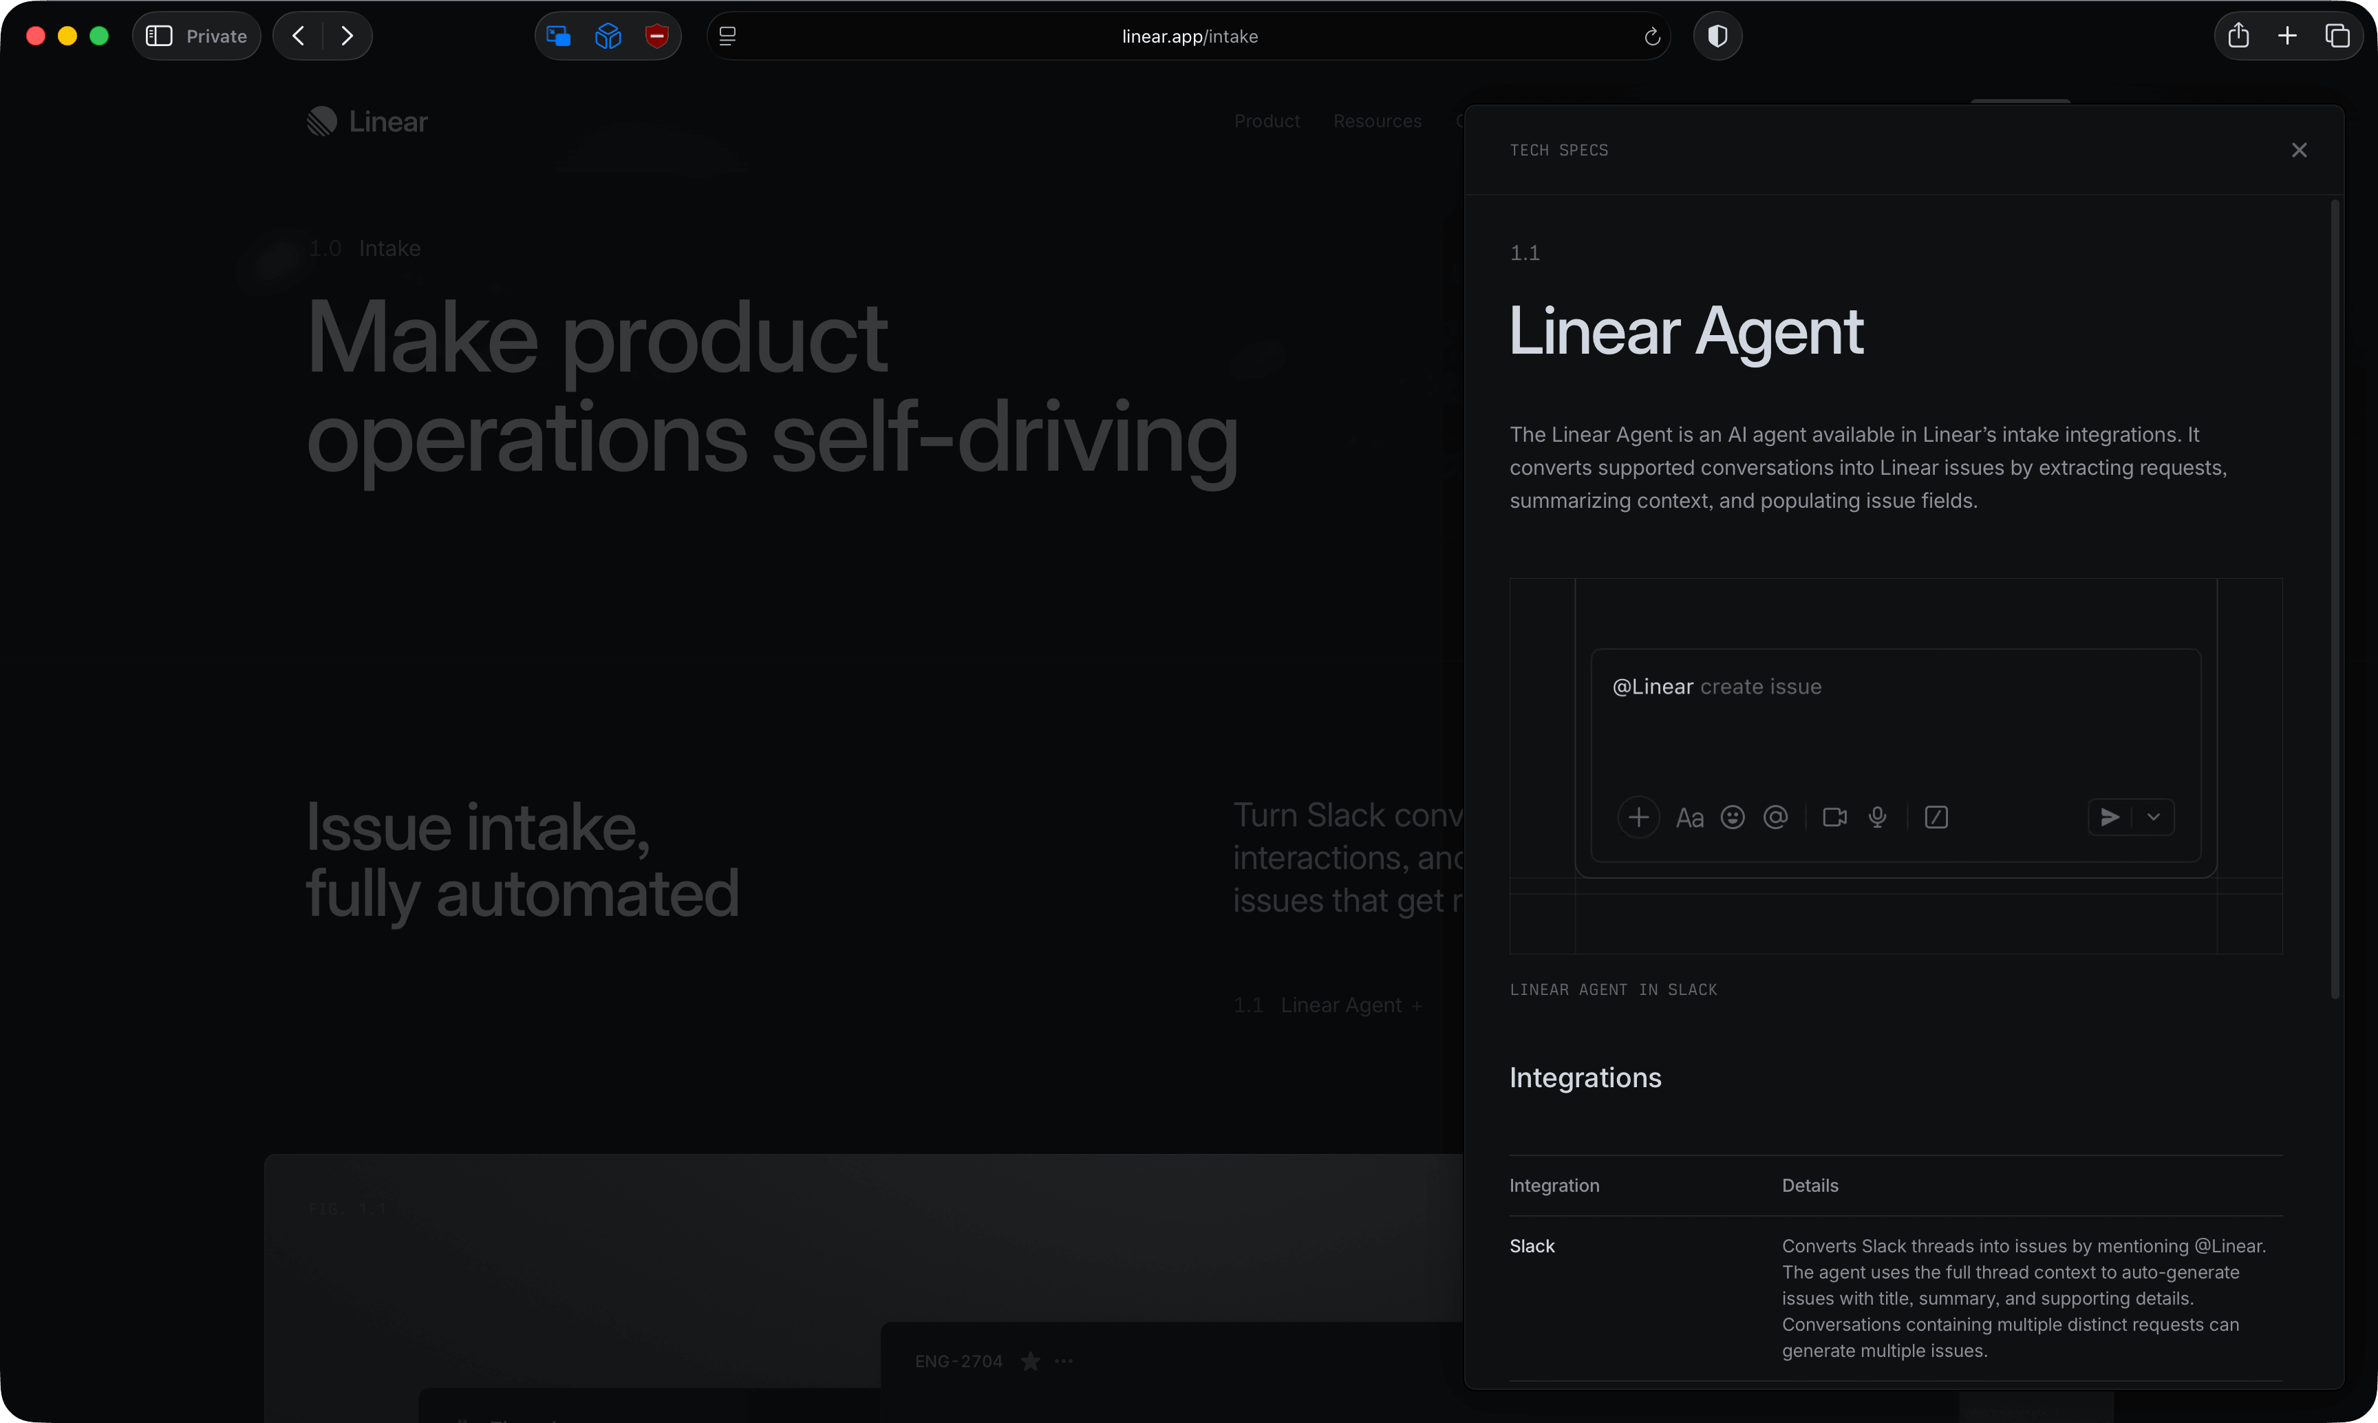Open a new tab with the plus icon
The image size is (2378, 1423).
tap(2287, 36)
